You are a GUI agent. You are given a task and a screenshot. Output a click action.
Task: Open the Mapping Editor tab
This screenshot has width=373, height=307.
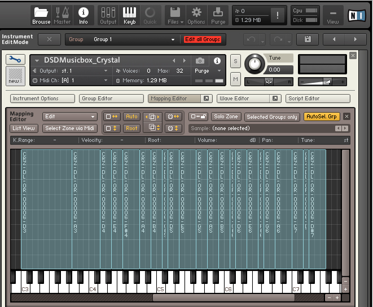tap(174, 99)
